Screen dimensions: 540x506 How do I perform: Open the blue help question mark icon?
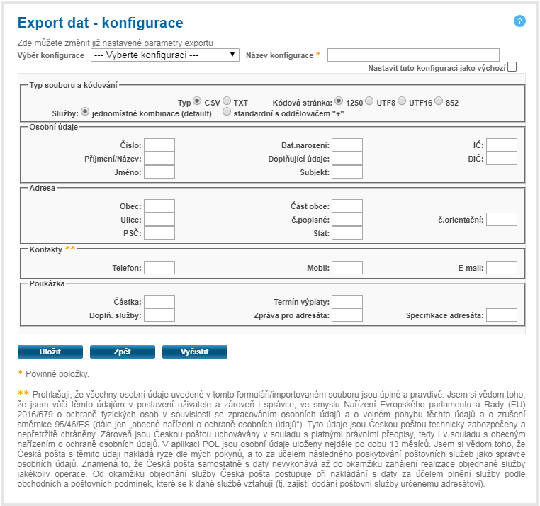[x=519, y=21]
